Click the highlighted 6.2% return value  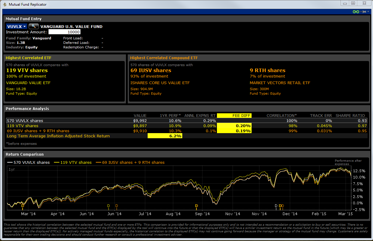coord(165,136)
